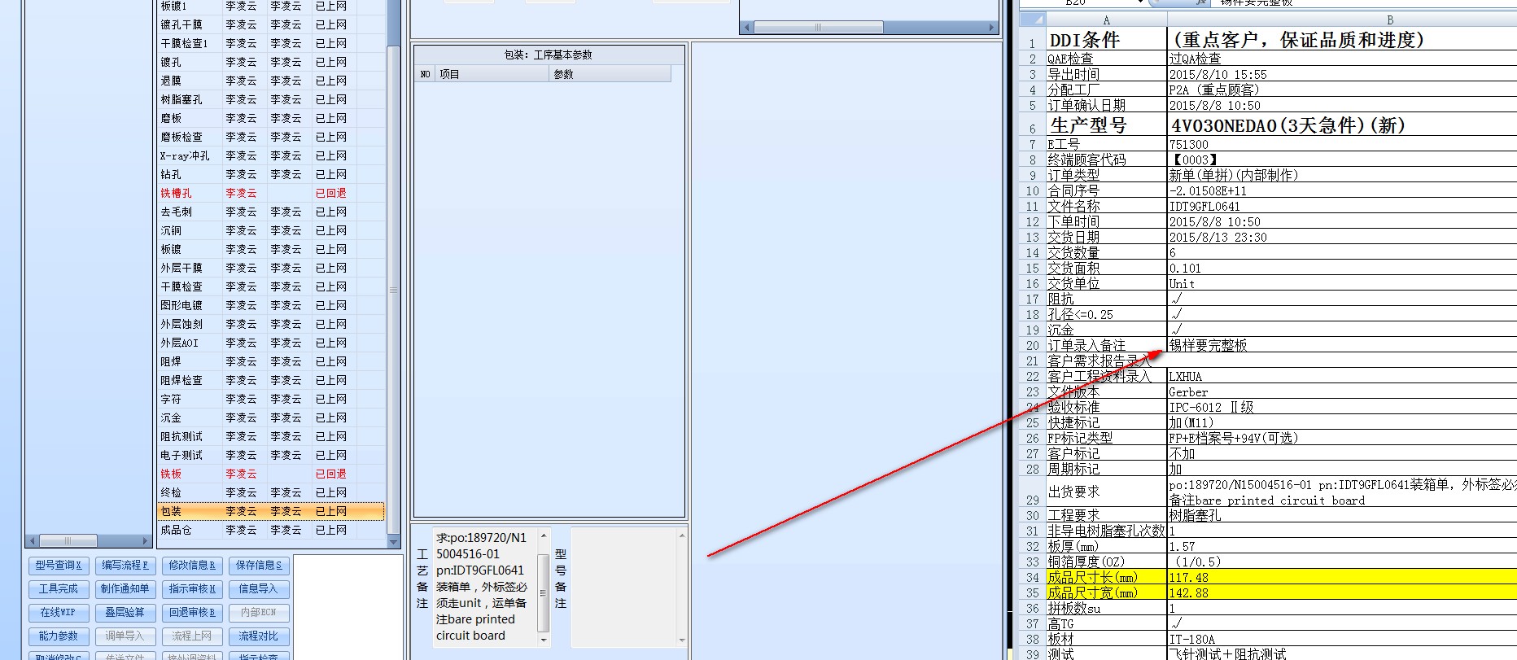Image resolution: width=1517 pixels, height=660 pixels.
Task: Select the 外层AOI process row
Action: click(270, 343)
